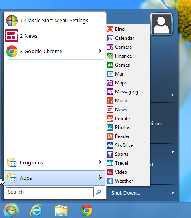Click the Classic Start Menu Settings shell icon
The width and height of the screenshot is (191, 218).
[12, 21]
